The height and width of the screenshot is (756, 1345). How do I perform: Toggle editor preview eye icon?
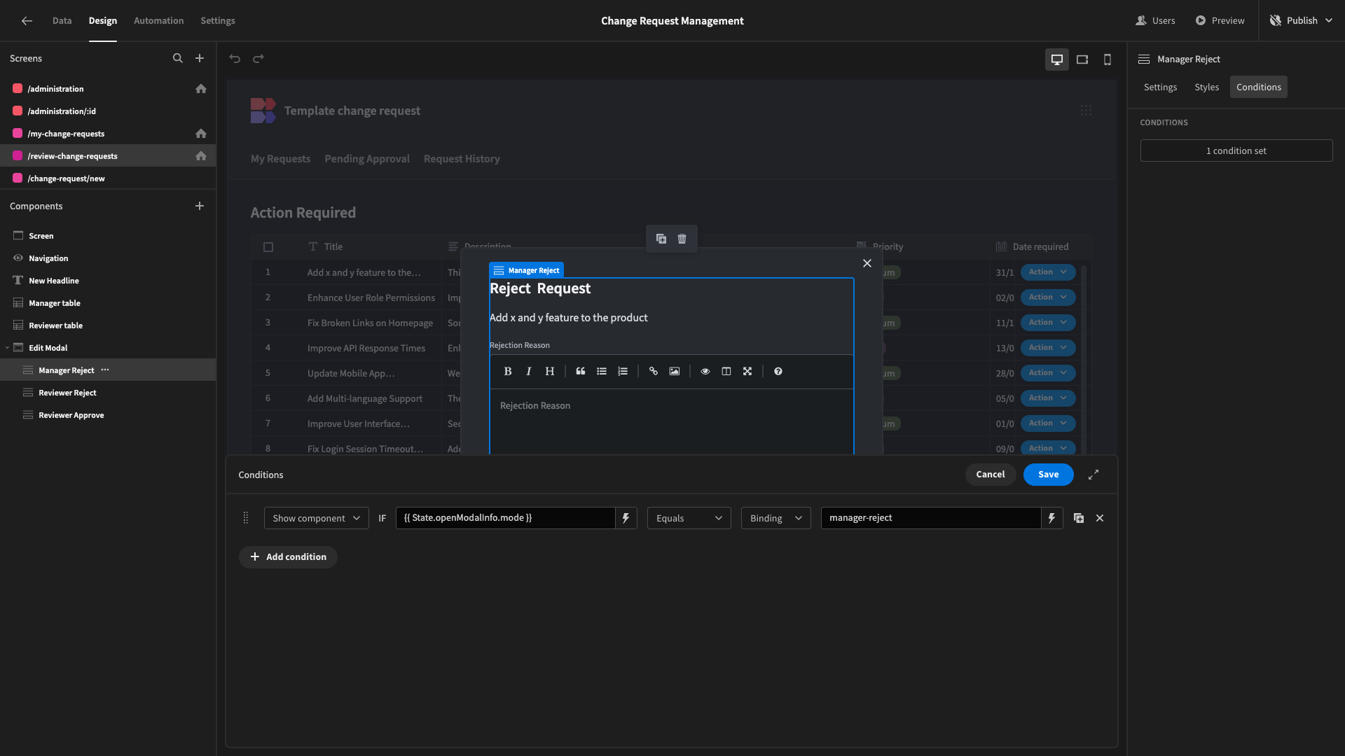tap(705, 372)
